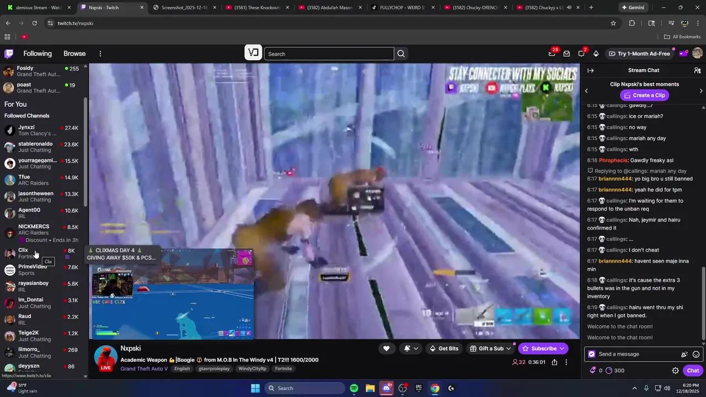Share the stream via share icon
This screenshot has height=397, width=706.
click(x=554, y=362)
